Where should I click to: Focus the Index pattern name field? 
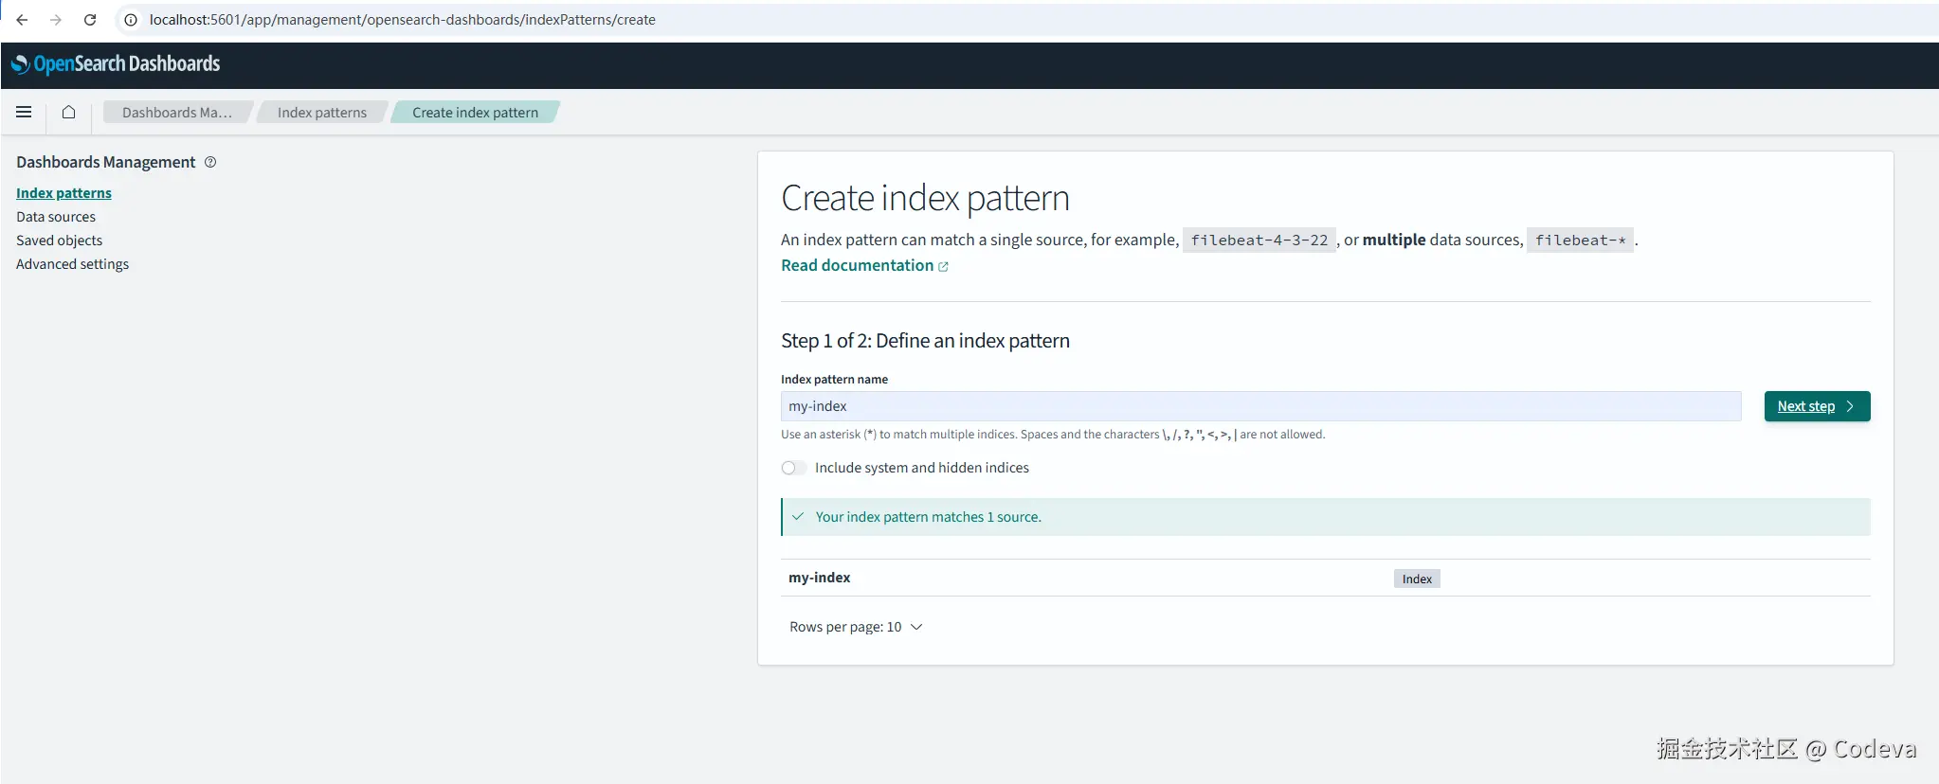[x=1260, y=406]
